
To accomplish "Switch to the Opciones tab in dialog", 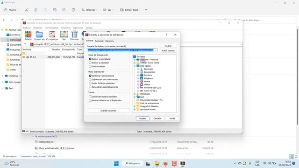I will pyautogui.click(x=109, y=41).
